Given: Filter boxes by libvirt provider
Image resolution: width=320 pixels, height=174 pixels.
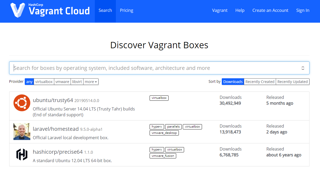Looking at the screenshot, I should 77,82.
